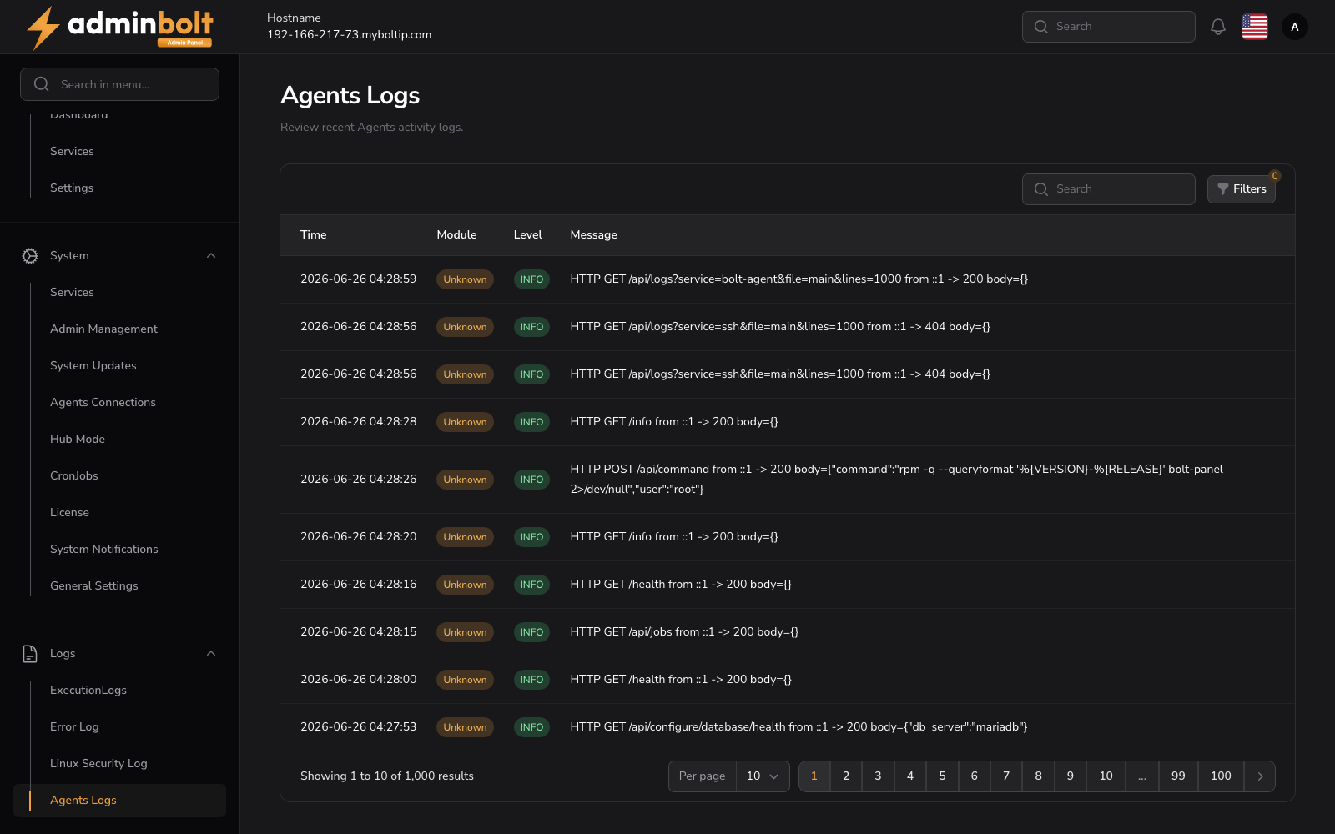Select Agents Logs in sidebar
This screenshot has height=834, width=1335.
(119, 801)
